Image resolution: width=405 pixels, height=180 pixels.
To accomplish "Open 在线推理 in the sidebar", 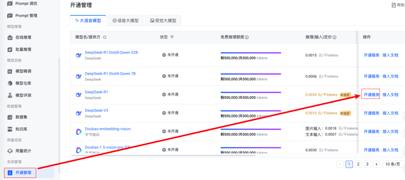I will tap(23, 37).
